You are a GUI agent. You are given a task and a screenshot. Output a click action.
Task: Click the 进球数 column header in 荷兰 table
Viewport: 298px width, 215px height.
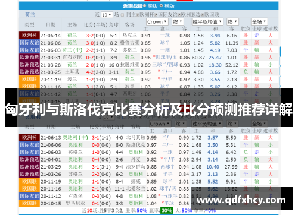[271, 29]
